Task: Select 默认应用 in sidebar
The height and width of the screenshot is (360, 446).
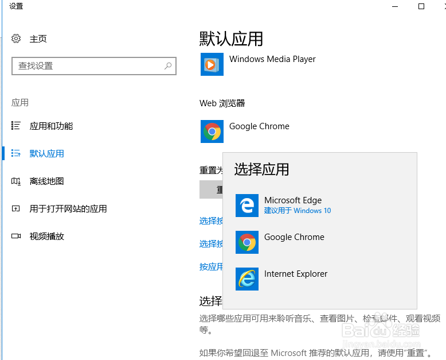Action: 46,153
